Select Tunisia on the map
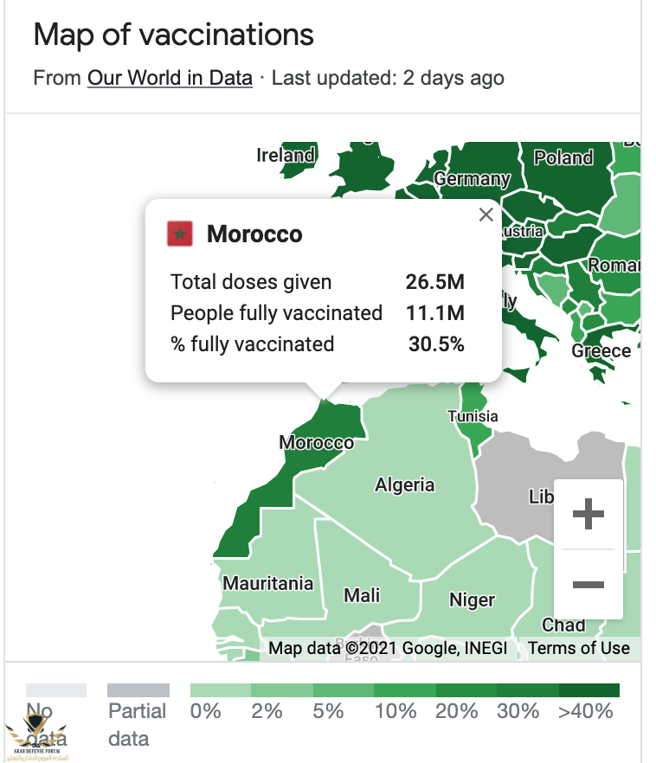The width and height of the screenshot is (656, 763). [473, 416]
